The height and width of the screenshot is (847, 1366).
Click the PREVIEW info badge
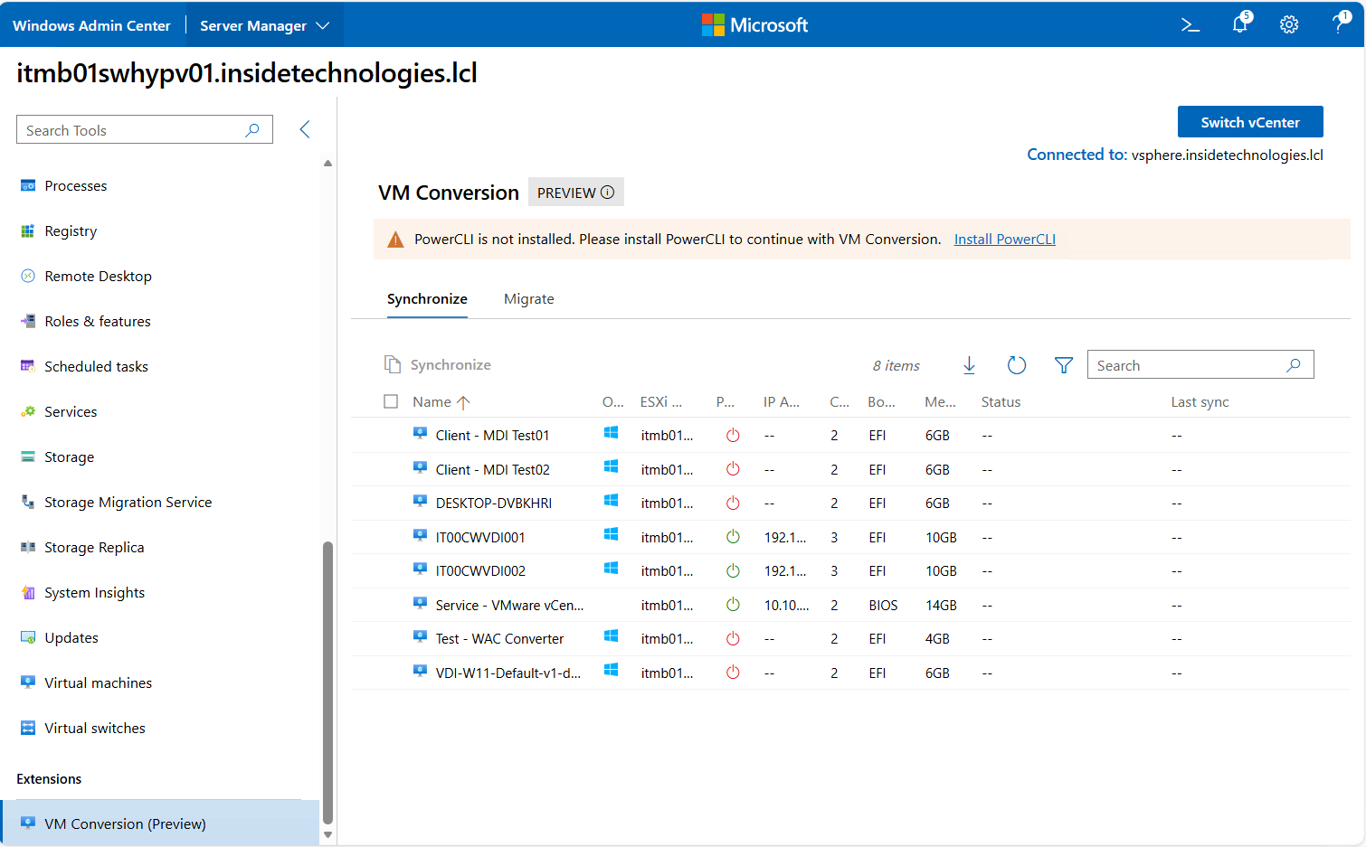[x=575, y=193]
